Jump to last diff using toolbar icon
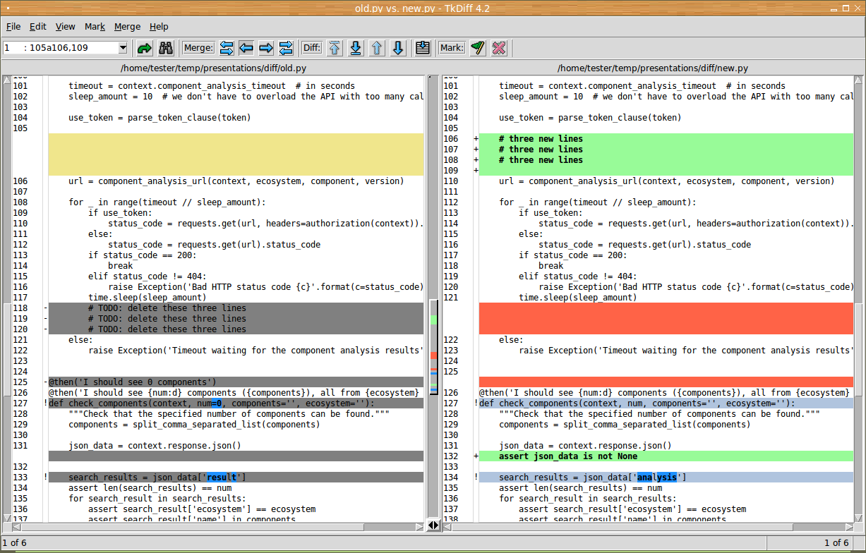This screenshot has height=553, width=866. pyautogui.click(x=356, y=48)
